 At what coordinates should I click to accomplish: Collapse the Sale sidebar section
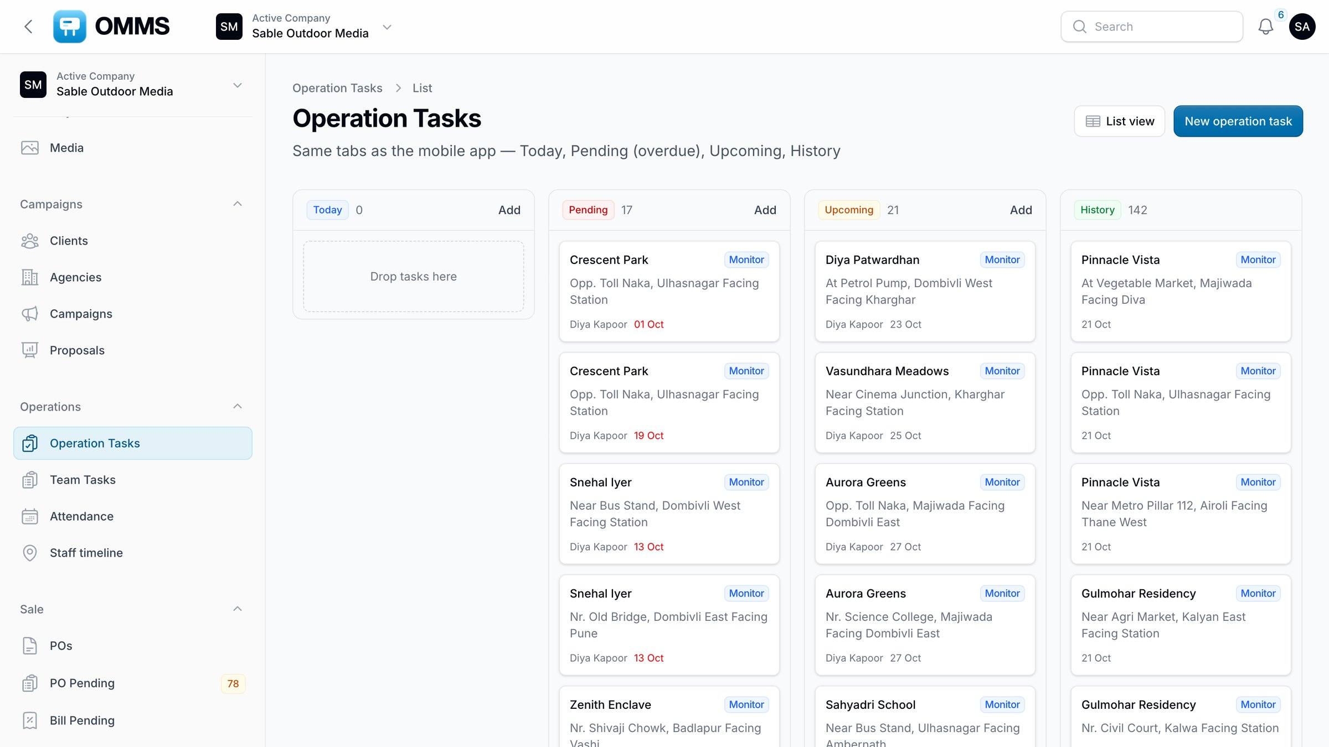pyautogui.click(x=238, y=609)
